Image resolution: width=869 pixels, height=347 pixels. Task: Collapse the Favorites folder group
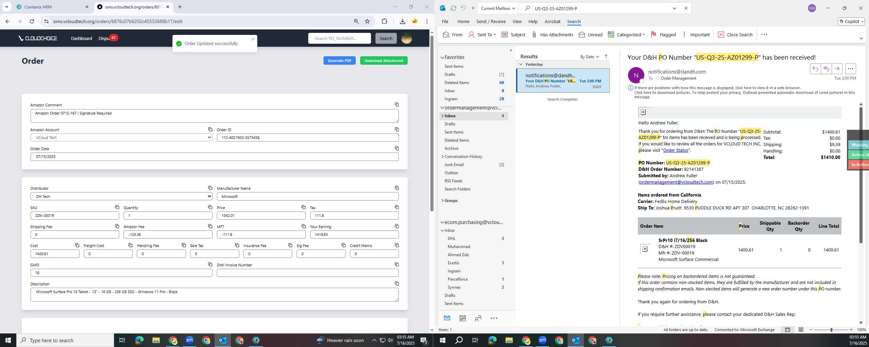click(x=442, y=58)
